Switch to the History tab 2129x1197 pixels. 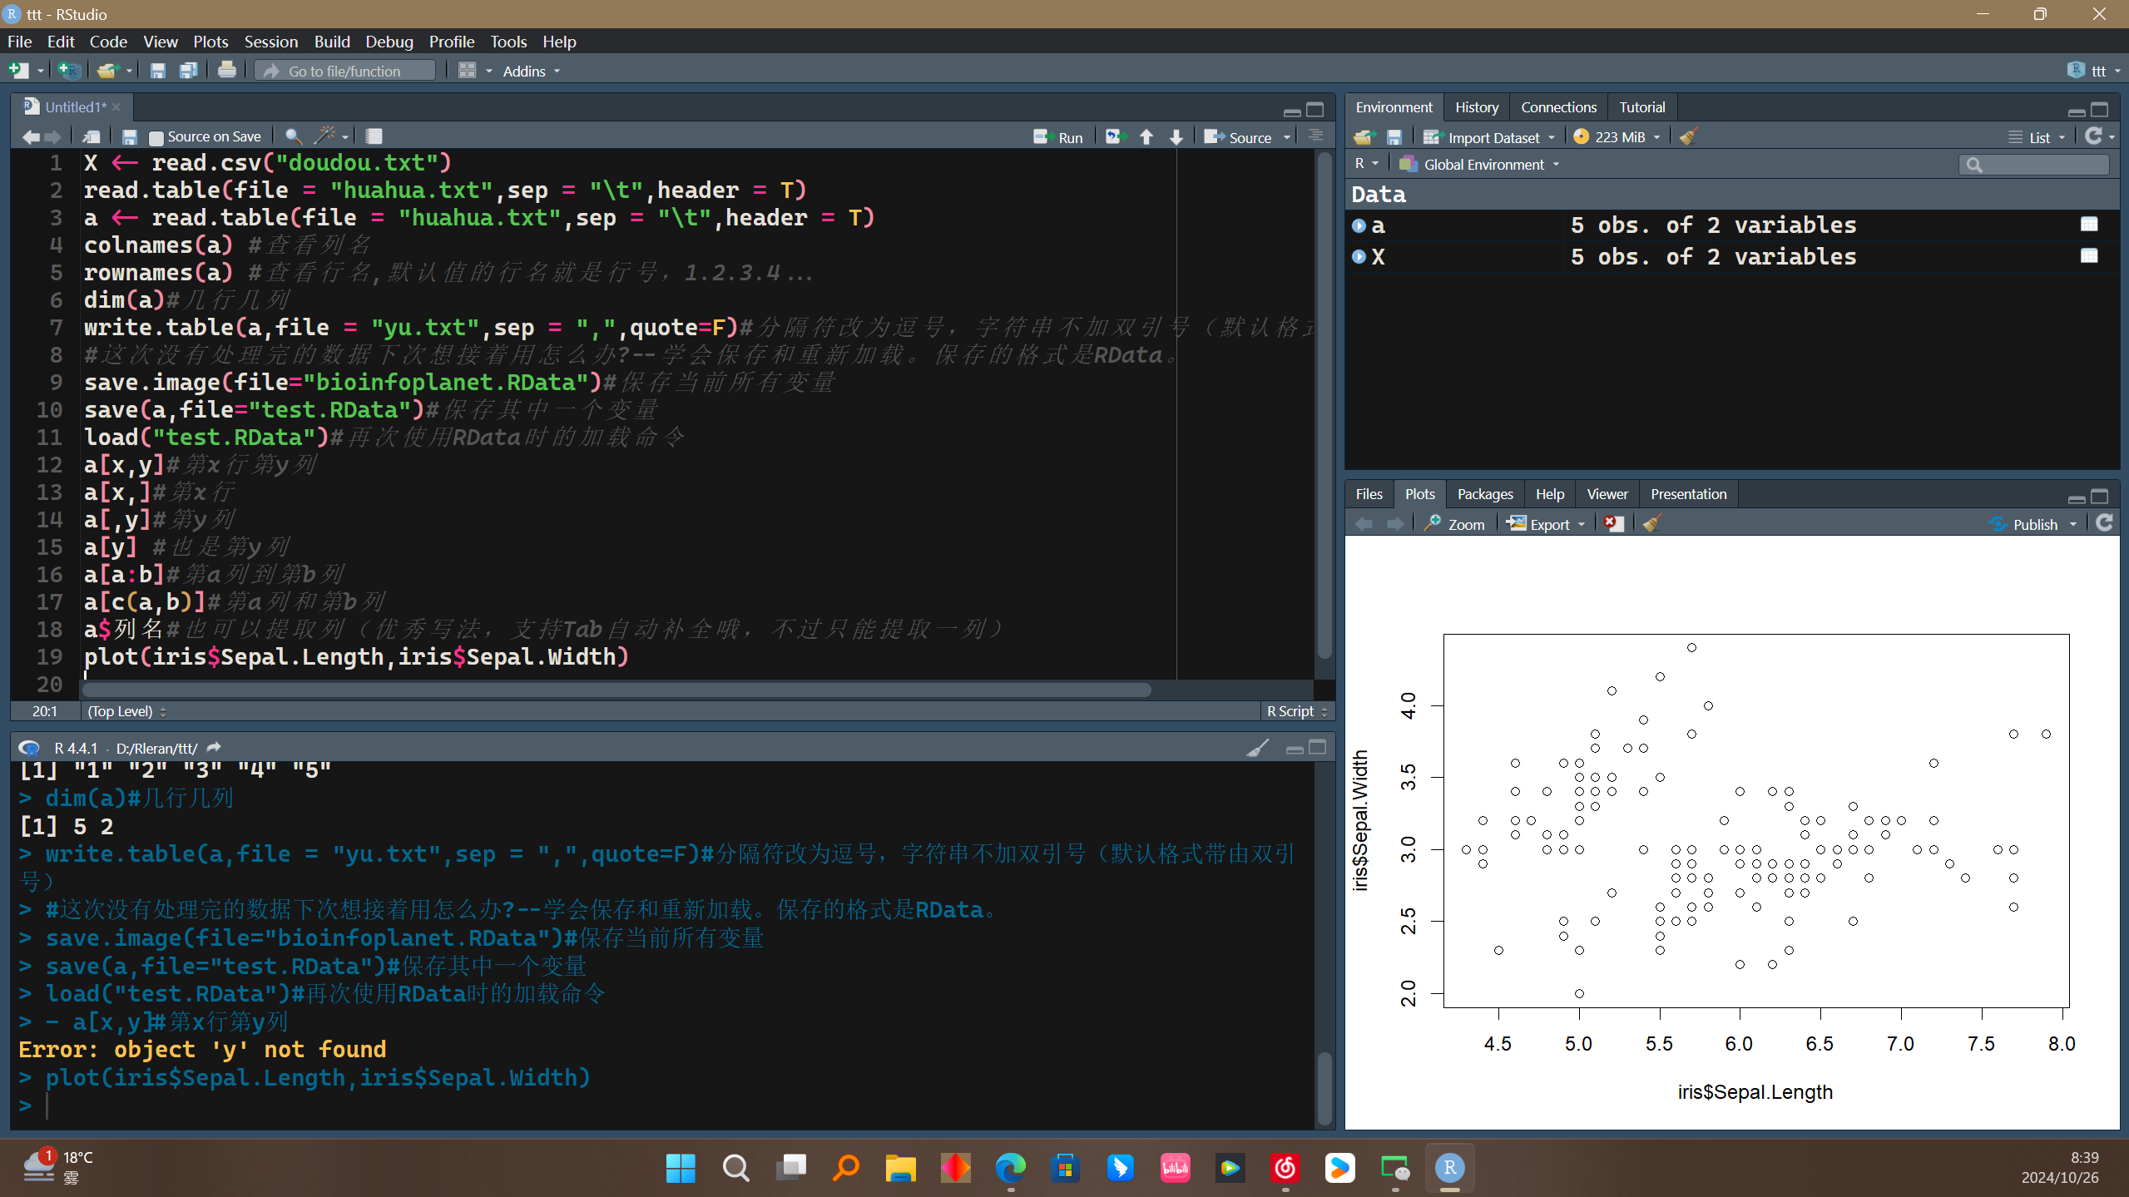[x=1475, y=106]
